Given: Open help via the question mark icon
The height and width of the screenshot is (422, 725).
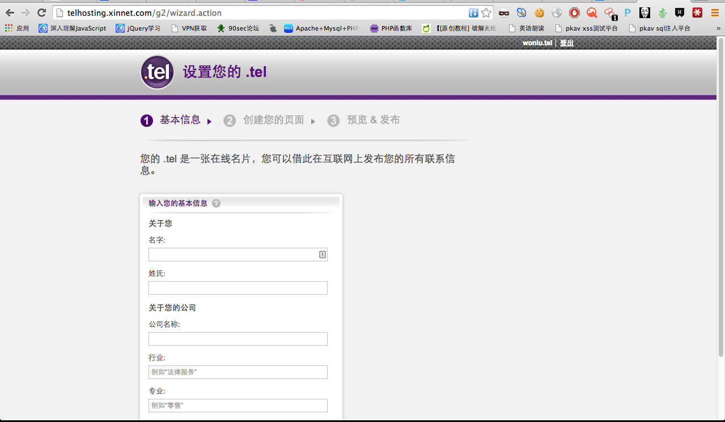Looking at the screenshot, I should click(215, 203).
